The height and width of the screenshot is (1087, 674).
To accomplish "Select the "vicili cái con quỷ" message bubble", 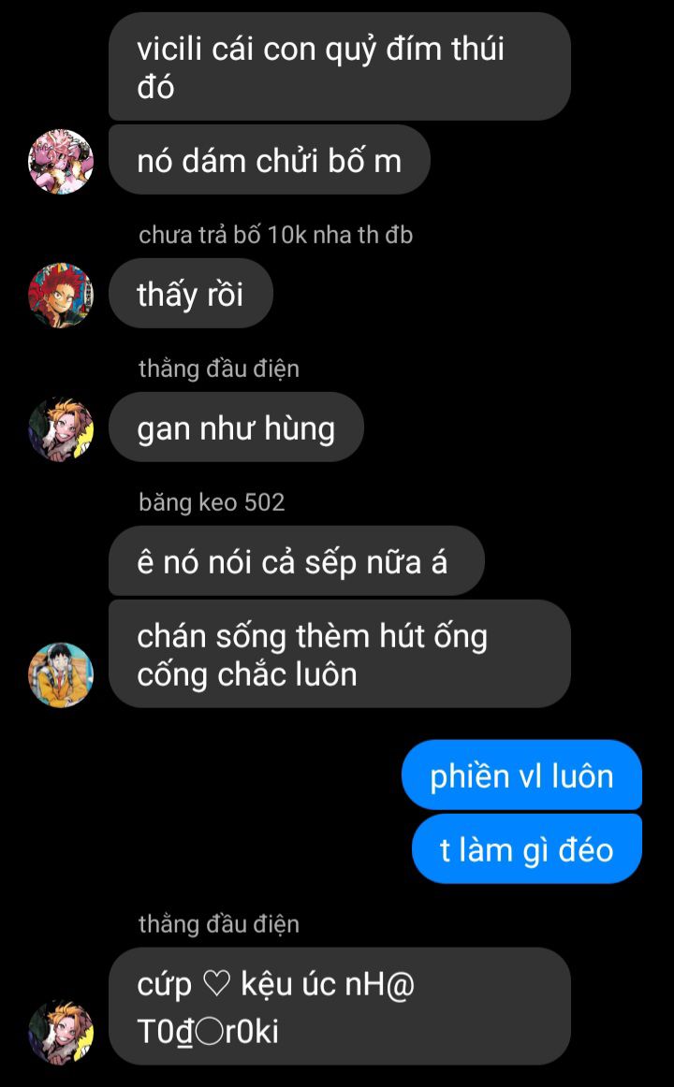I will click(x=340, y=66).
